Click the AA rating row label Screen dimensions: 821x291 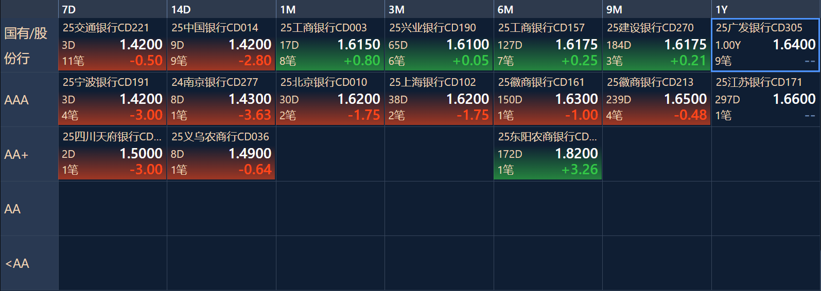pos(29,209)
